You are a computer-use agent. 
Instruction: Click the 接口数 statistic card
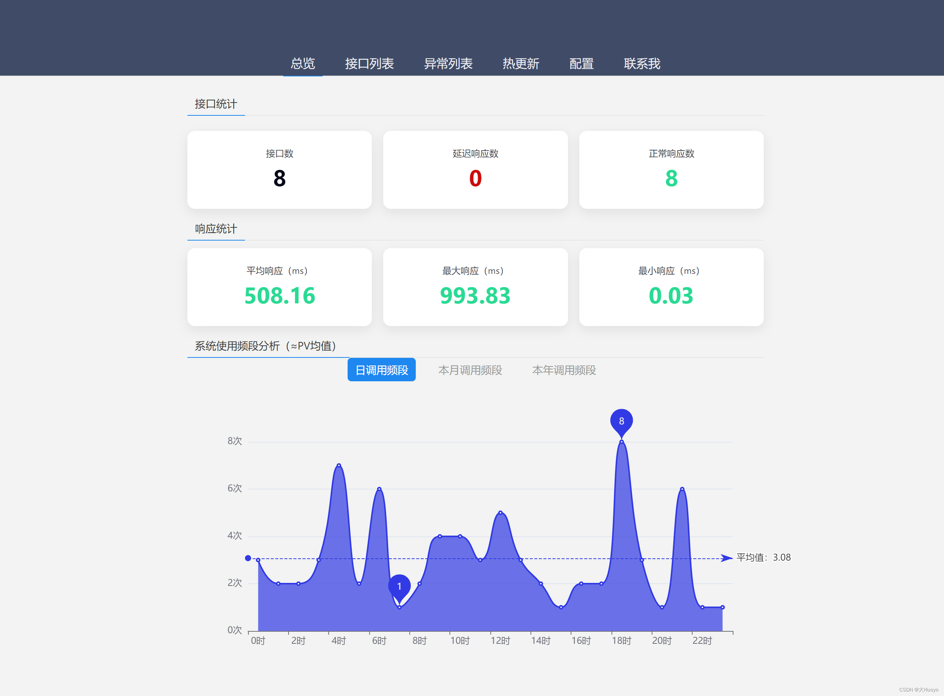point(279,170)
